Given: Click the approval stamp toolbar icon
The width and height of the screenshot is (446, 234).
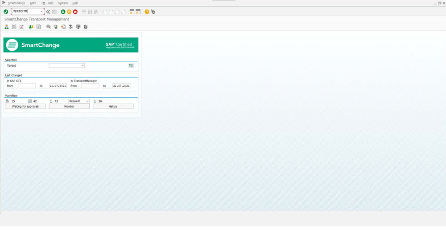Looking at the screenshot, I should point(70,27).
